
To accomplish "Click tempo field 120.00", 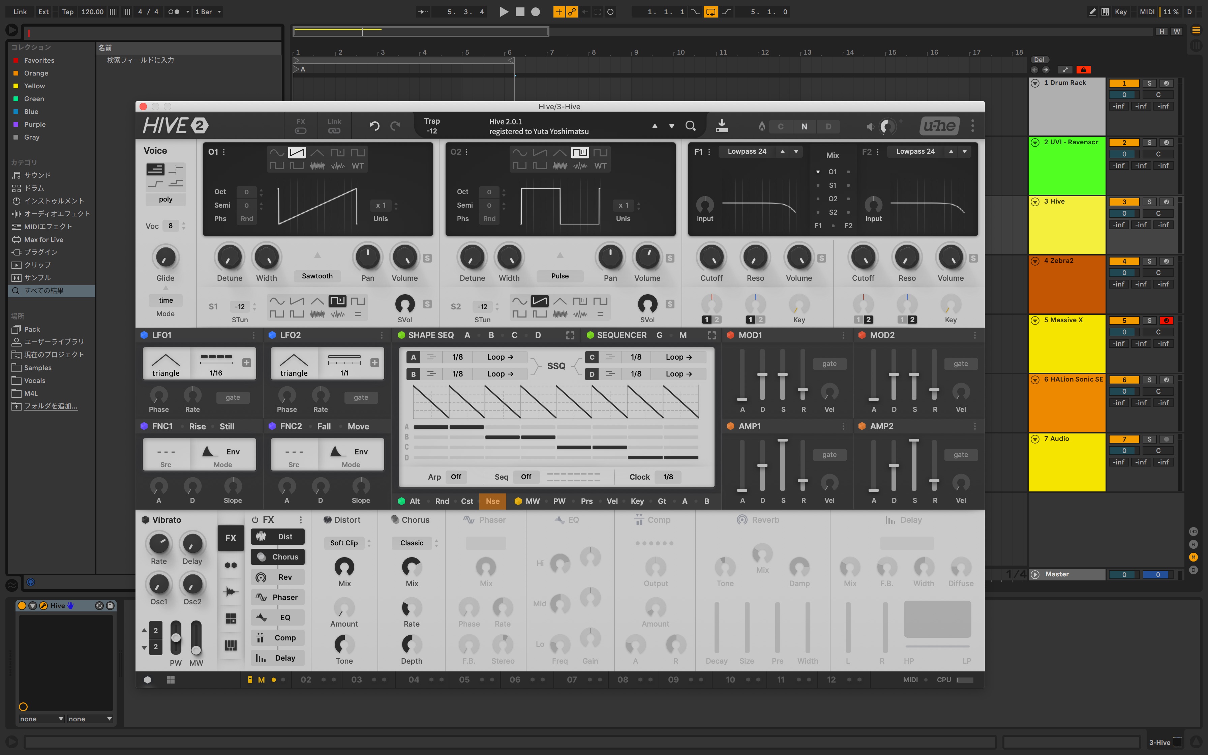I will coord(92,11).
